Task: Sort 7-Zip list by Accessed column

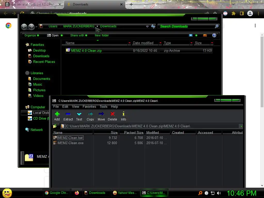Action: point(209,133)
